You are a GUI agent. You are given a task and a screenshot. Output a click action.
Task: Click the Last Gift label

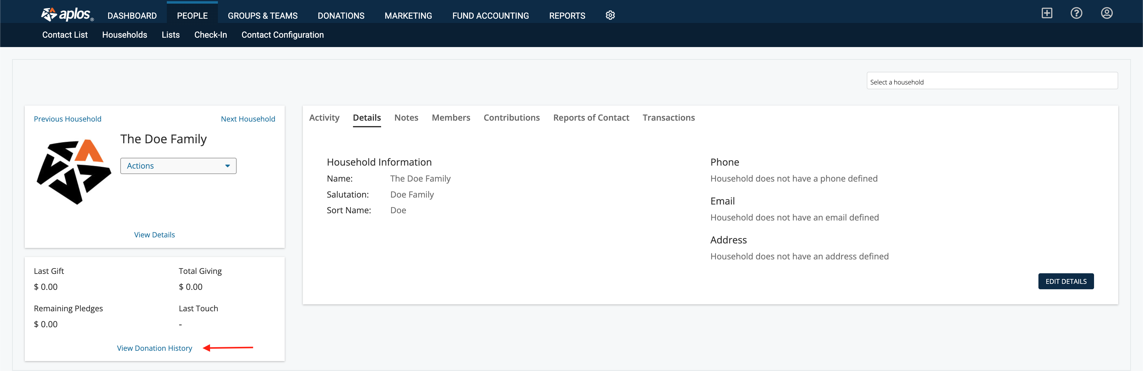click(x=49, y=271)
